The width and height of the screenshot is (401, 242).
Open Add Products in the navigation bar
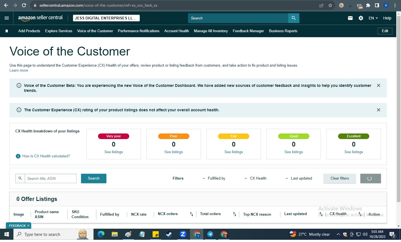29,31
